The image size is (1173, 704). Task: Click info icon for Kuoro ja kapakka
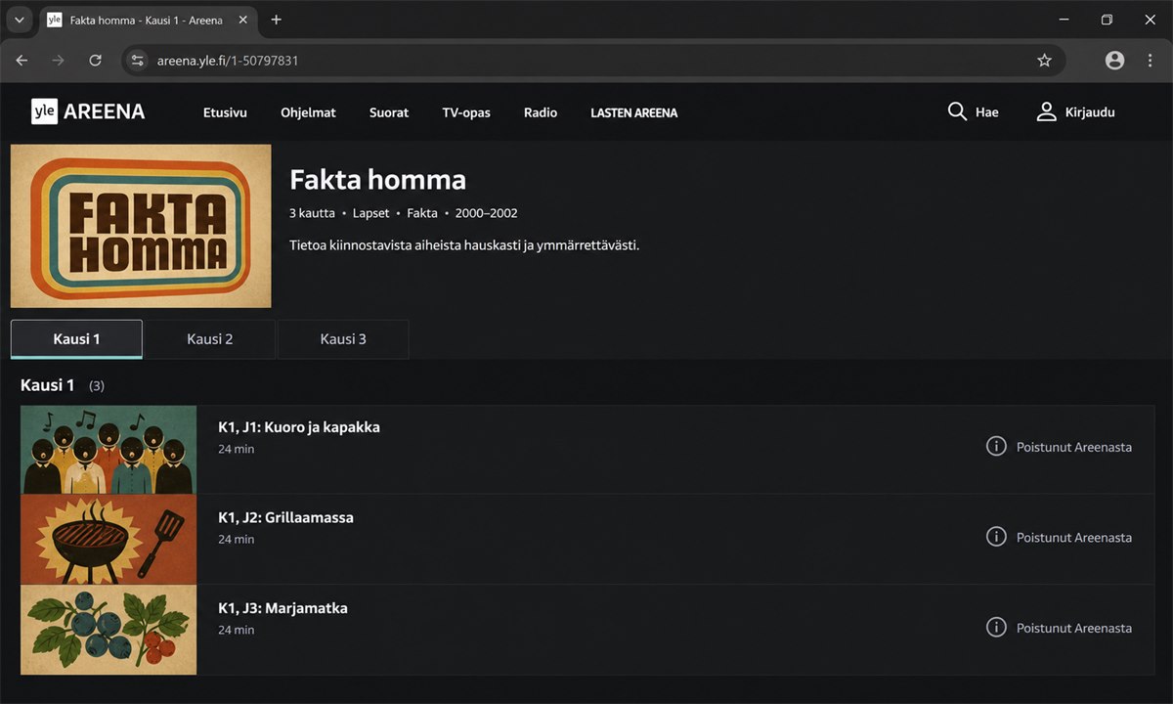(996, 447)
